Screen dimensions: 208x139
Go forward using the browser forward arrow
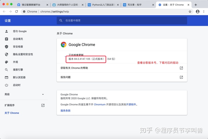click(10, 12)
